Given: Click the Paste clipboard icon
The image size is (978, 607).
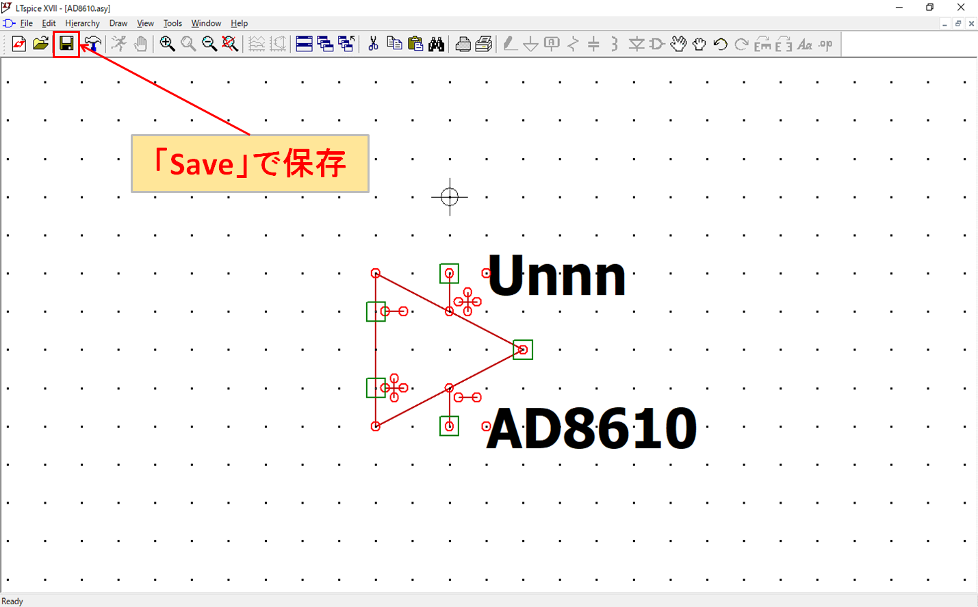Looking at the screenshot, I should coord(415,44).
